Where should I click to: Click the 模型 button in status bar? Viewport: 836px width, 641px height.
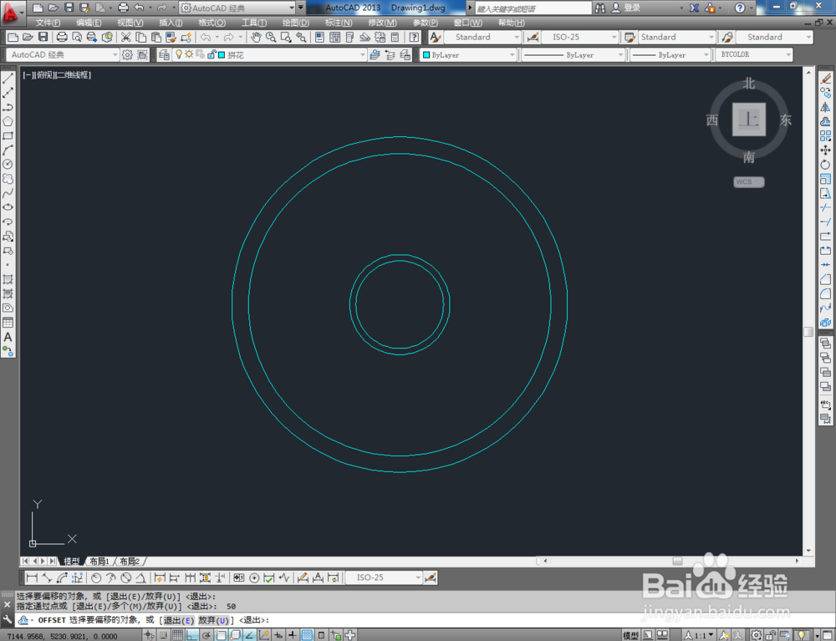pyautogui.click(x=630, y=635)
